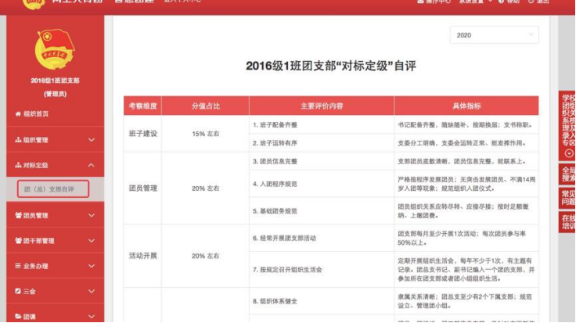Open the 全局搜索 side button
The image size is (576, 323).
click(x=567, y=174)
